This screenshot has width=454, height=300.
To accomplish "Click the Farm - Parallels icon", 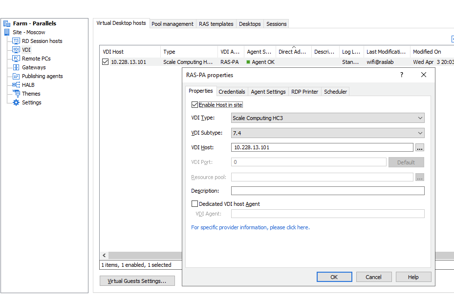I will click(x=7, y=23).
